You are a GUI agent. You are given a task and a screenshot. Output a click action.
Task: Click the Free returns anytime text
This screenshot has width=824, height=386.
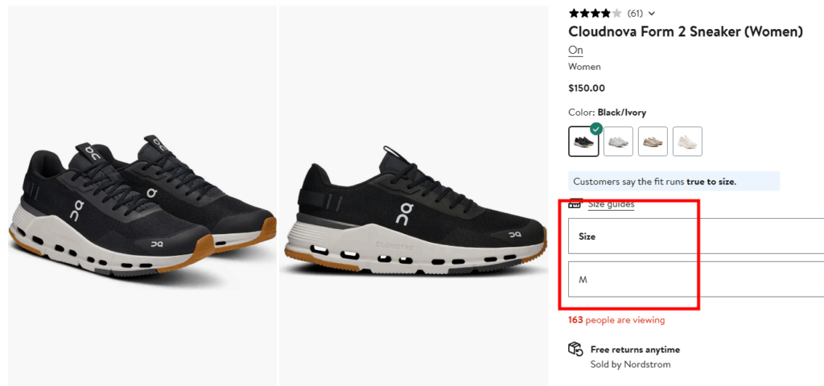[635, 350]
